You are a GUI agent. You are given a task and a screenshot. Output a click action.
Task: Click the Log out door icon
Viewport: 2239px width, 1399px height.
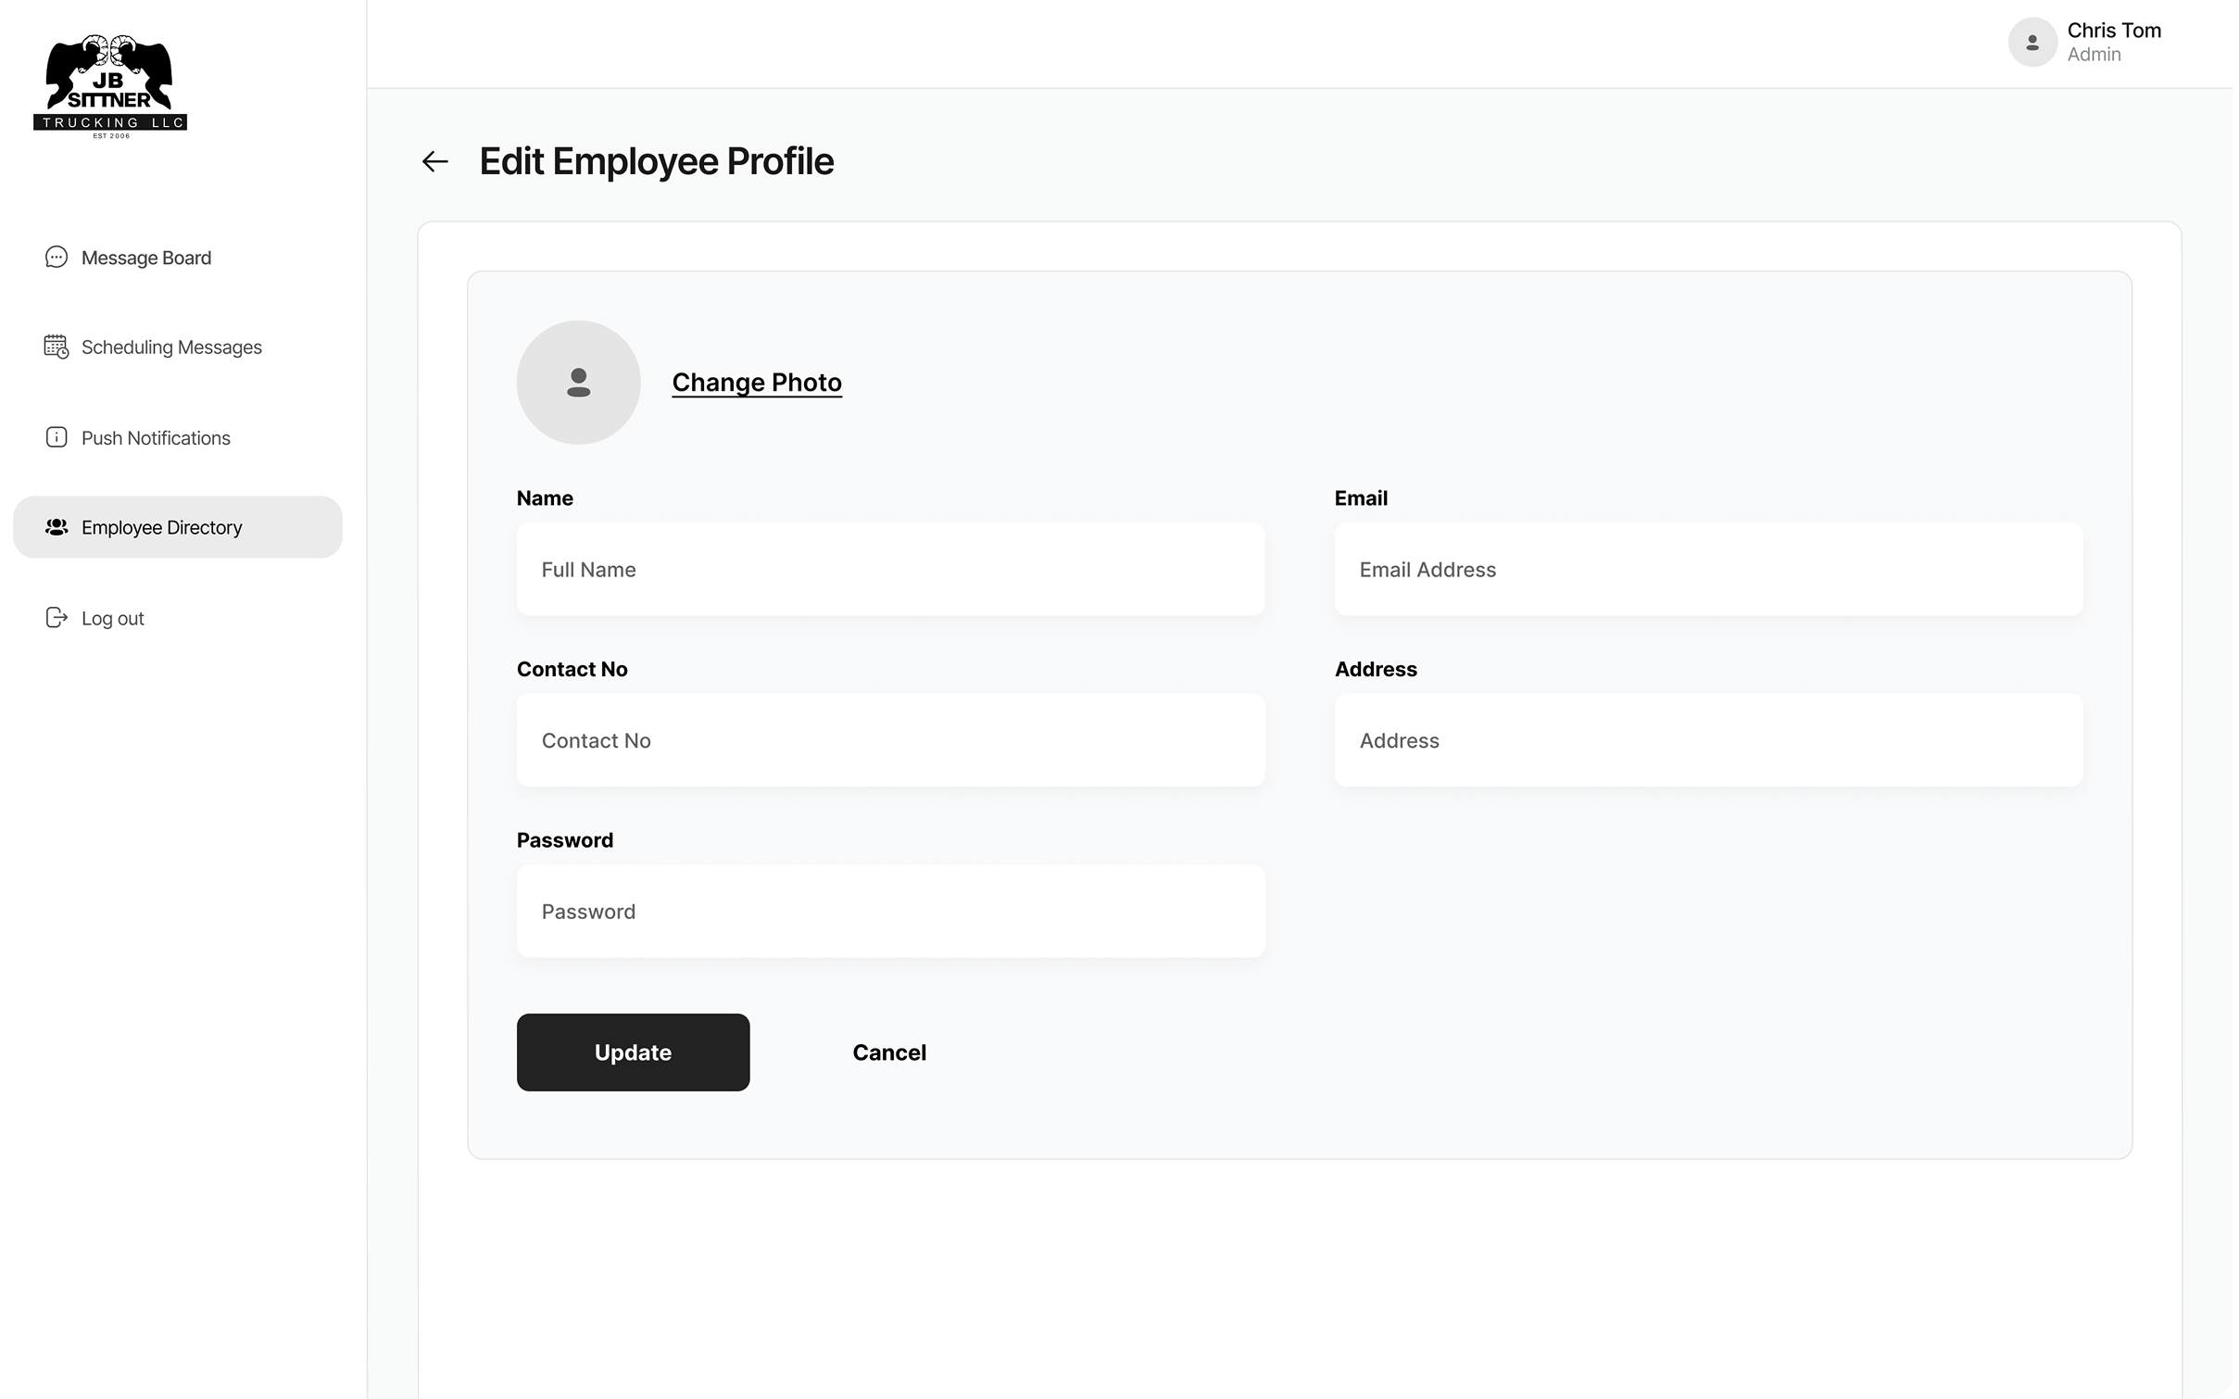coord(57,618)
